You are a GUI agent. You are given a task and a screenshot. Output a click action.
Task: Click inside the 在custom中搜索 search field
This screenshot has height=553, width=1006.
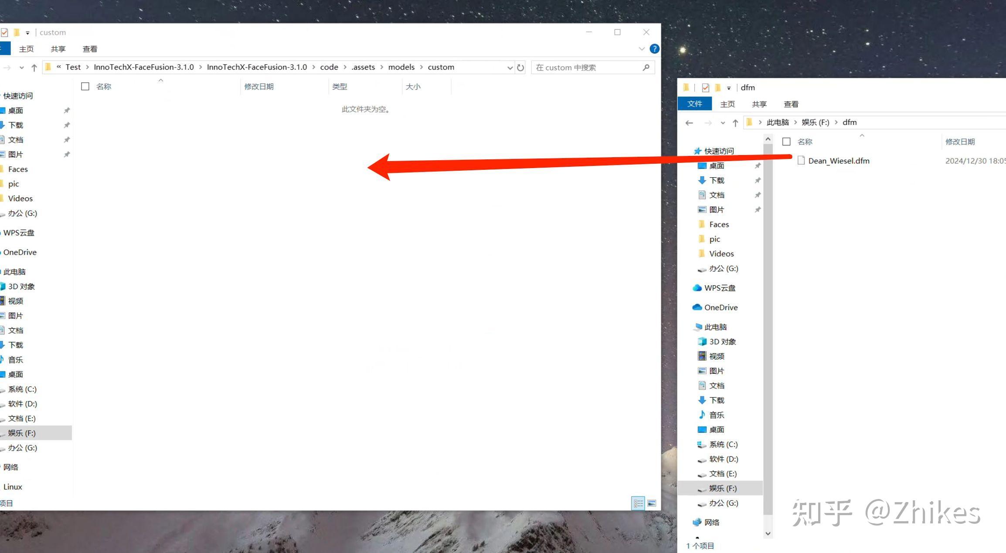pos(584,67)
